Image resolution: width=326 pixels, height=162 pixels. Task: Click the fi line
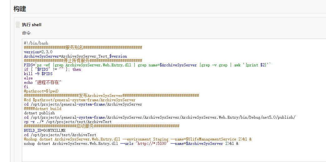coord(26,87)
